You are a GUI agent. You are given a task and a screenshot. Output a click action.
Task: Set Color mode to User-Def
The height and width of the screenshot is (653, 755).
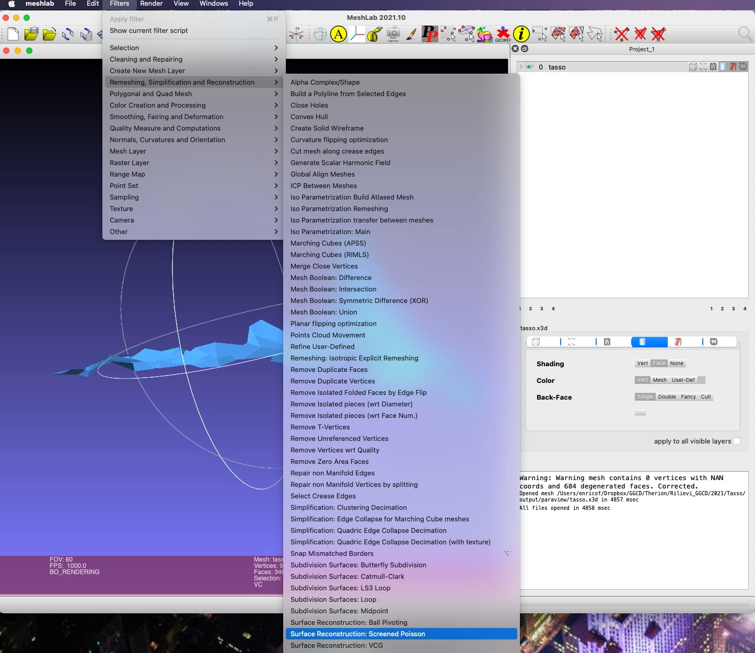[683, 380]
